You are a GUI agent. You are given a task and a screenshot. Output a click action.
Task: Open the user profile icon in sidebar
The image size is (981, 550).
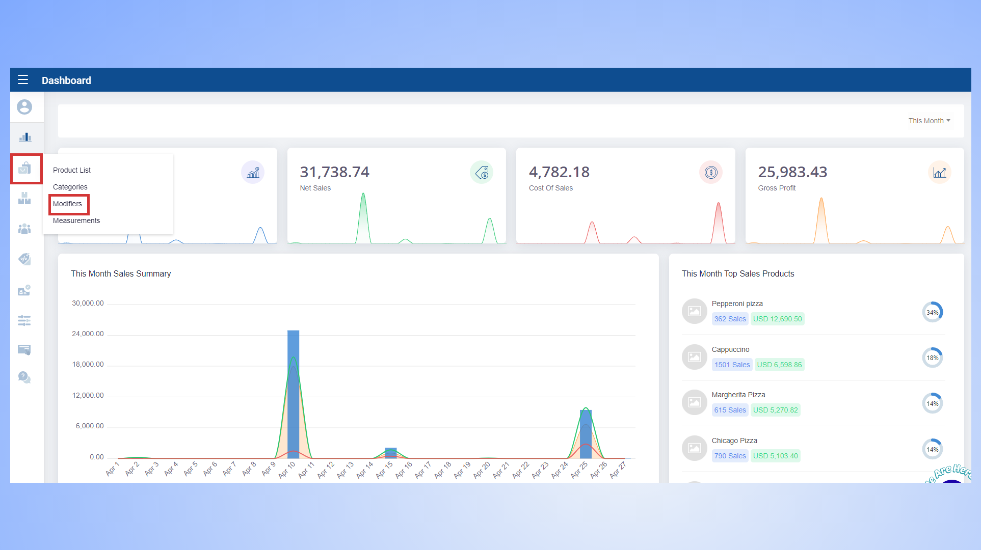click(x=24, y=107)
